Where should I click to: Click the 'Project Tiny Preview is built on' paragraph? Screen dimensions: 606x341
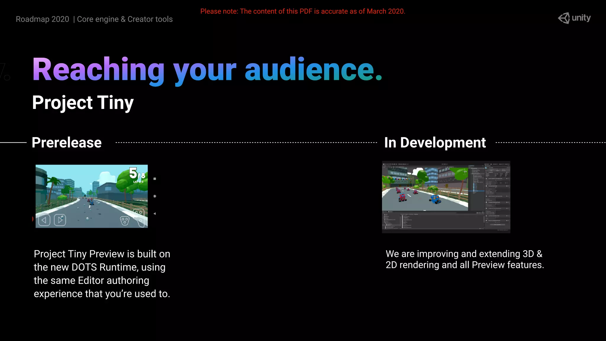102,274
